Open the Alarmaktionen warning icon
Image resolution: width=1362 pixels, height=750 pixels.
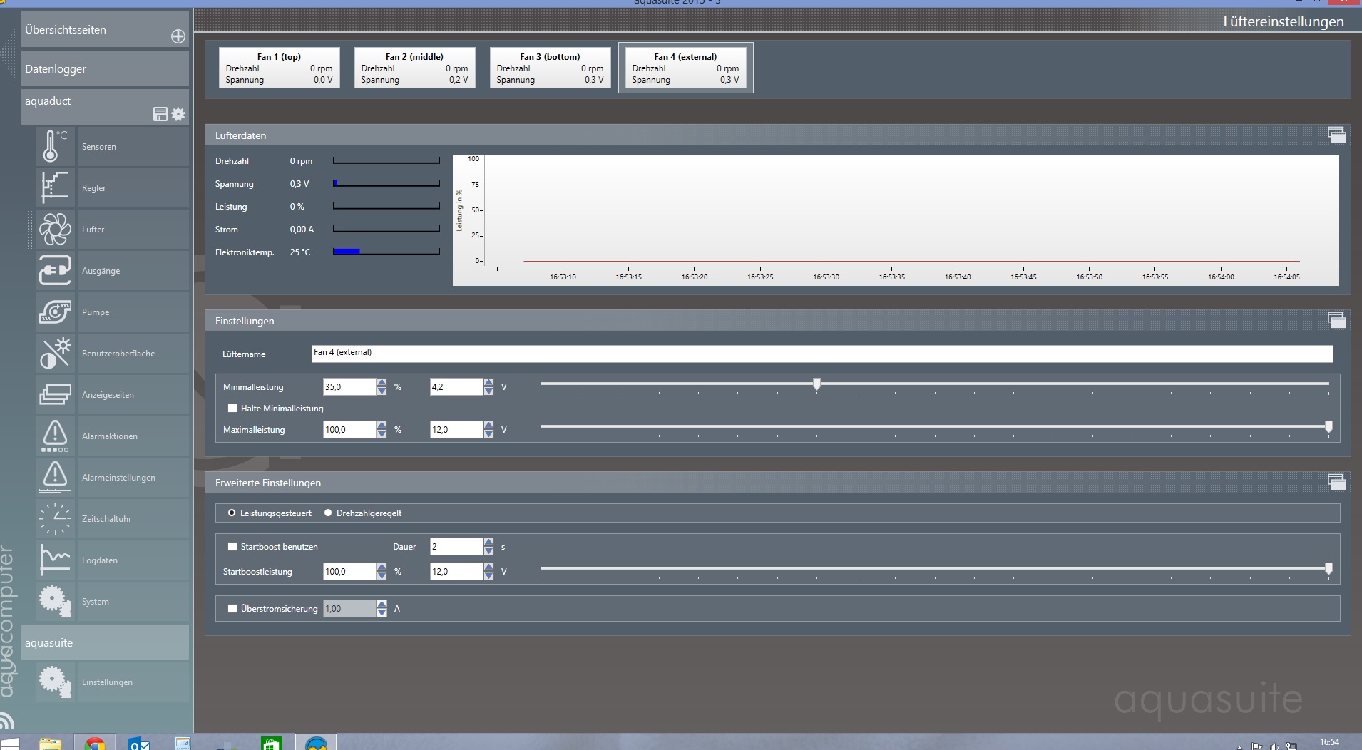[x=55, y=436]
